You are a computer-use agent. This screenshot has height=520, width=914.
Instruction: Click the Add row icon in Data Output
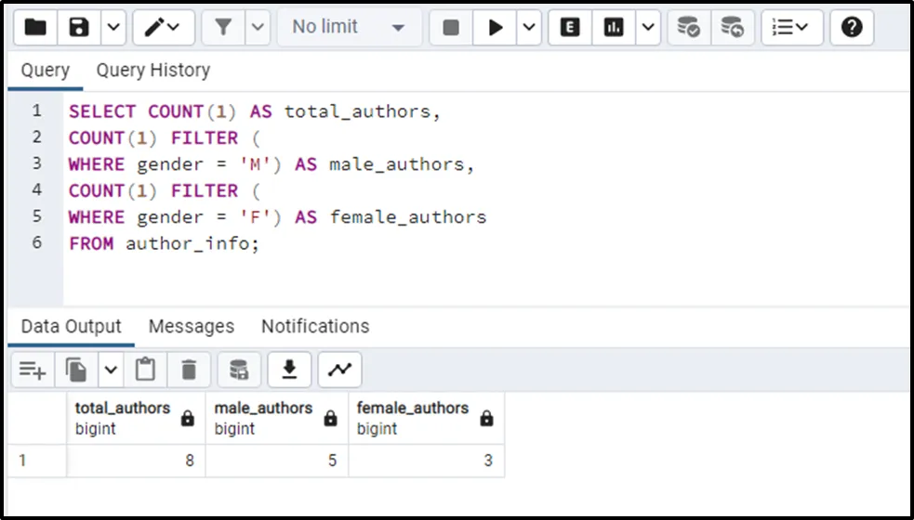click(x=32, y=370)
